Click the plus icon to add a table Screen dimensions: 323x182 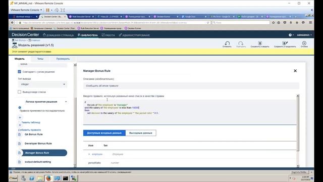coord(20,118)
